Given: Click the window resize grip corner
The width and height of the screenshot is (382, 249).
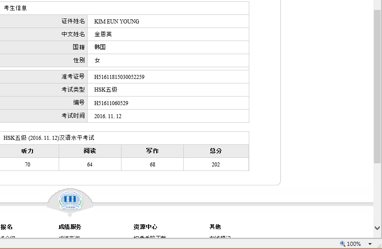Looking at the screenshot, I should (x=379, y=245).
